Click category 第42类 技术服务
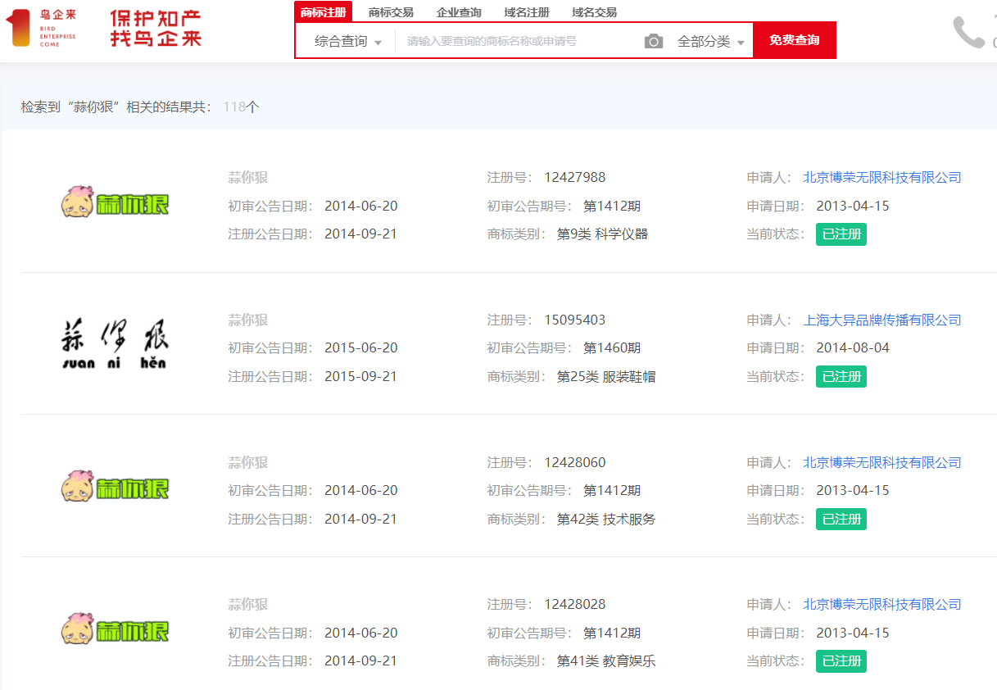 pyautogui.click(x=606, y=520)
